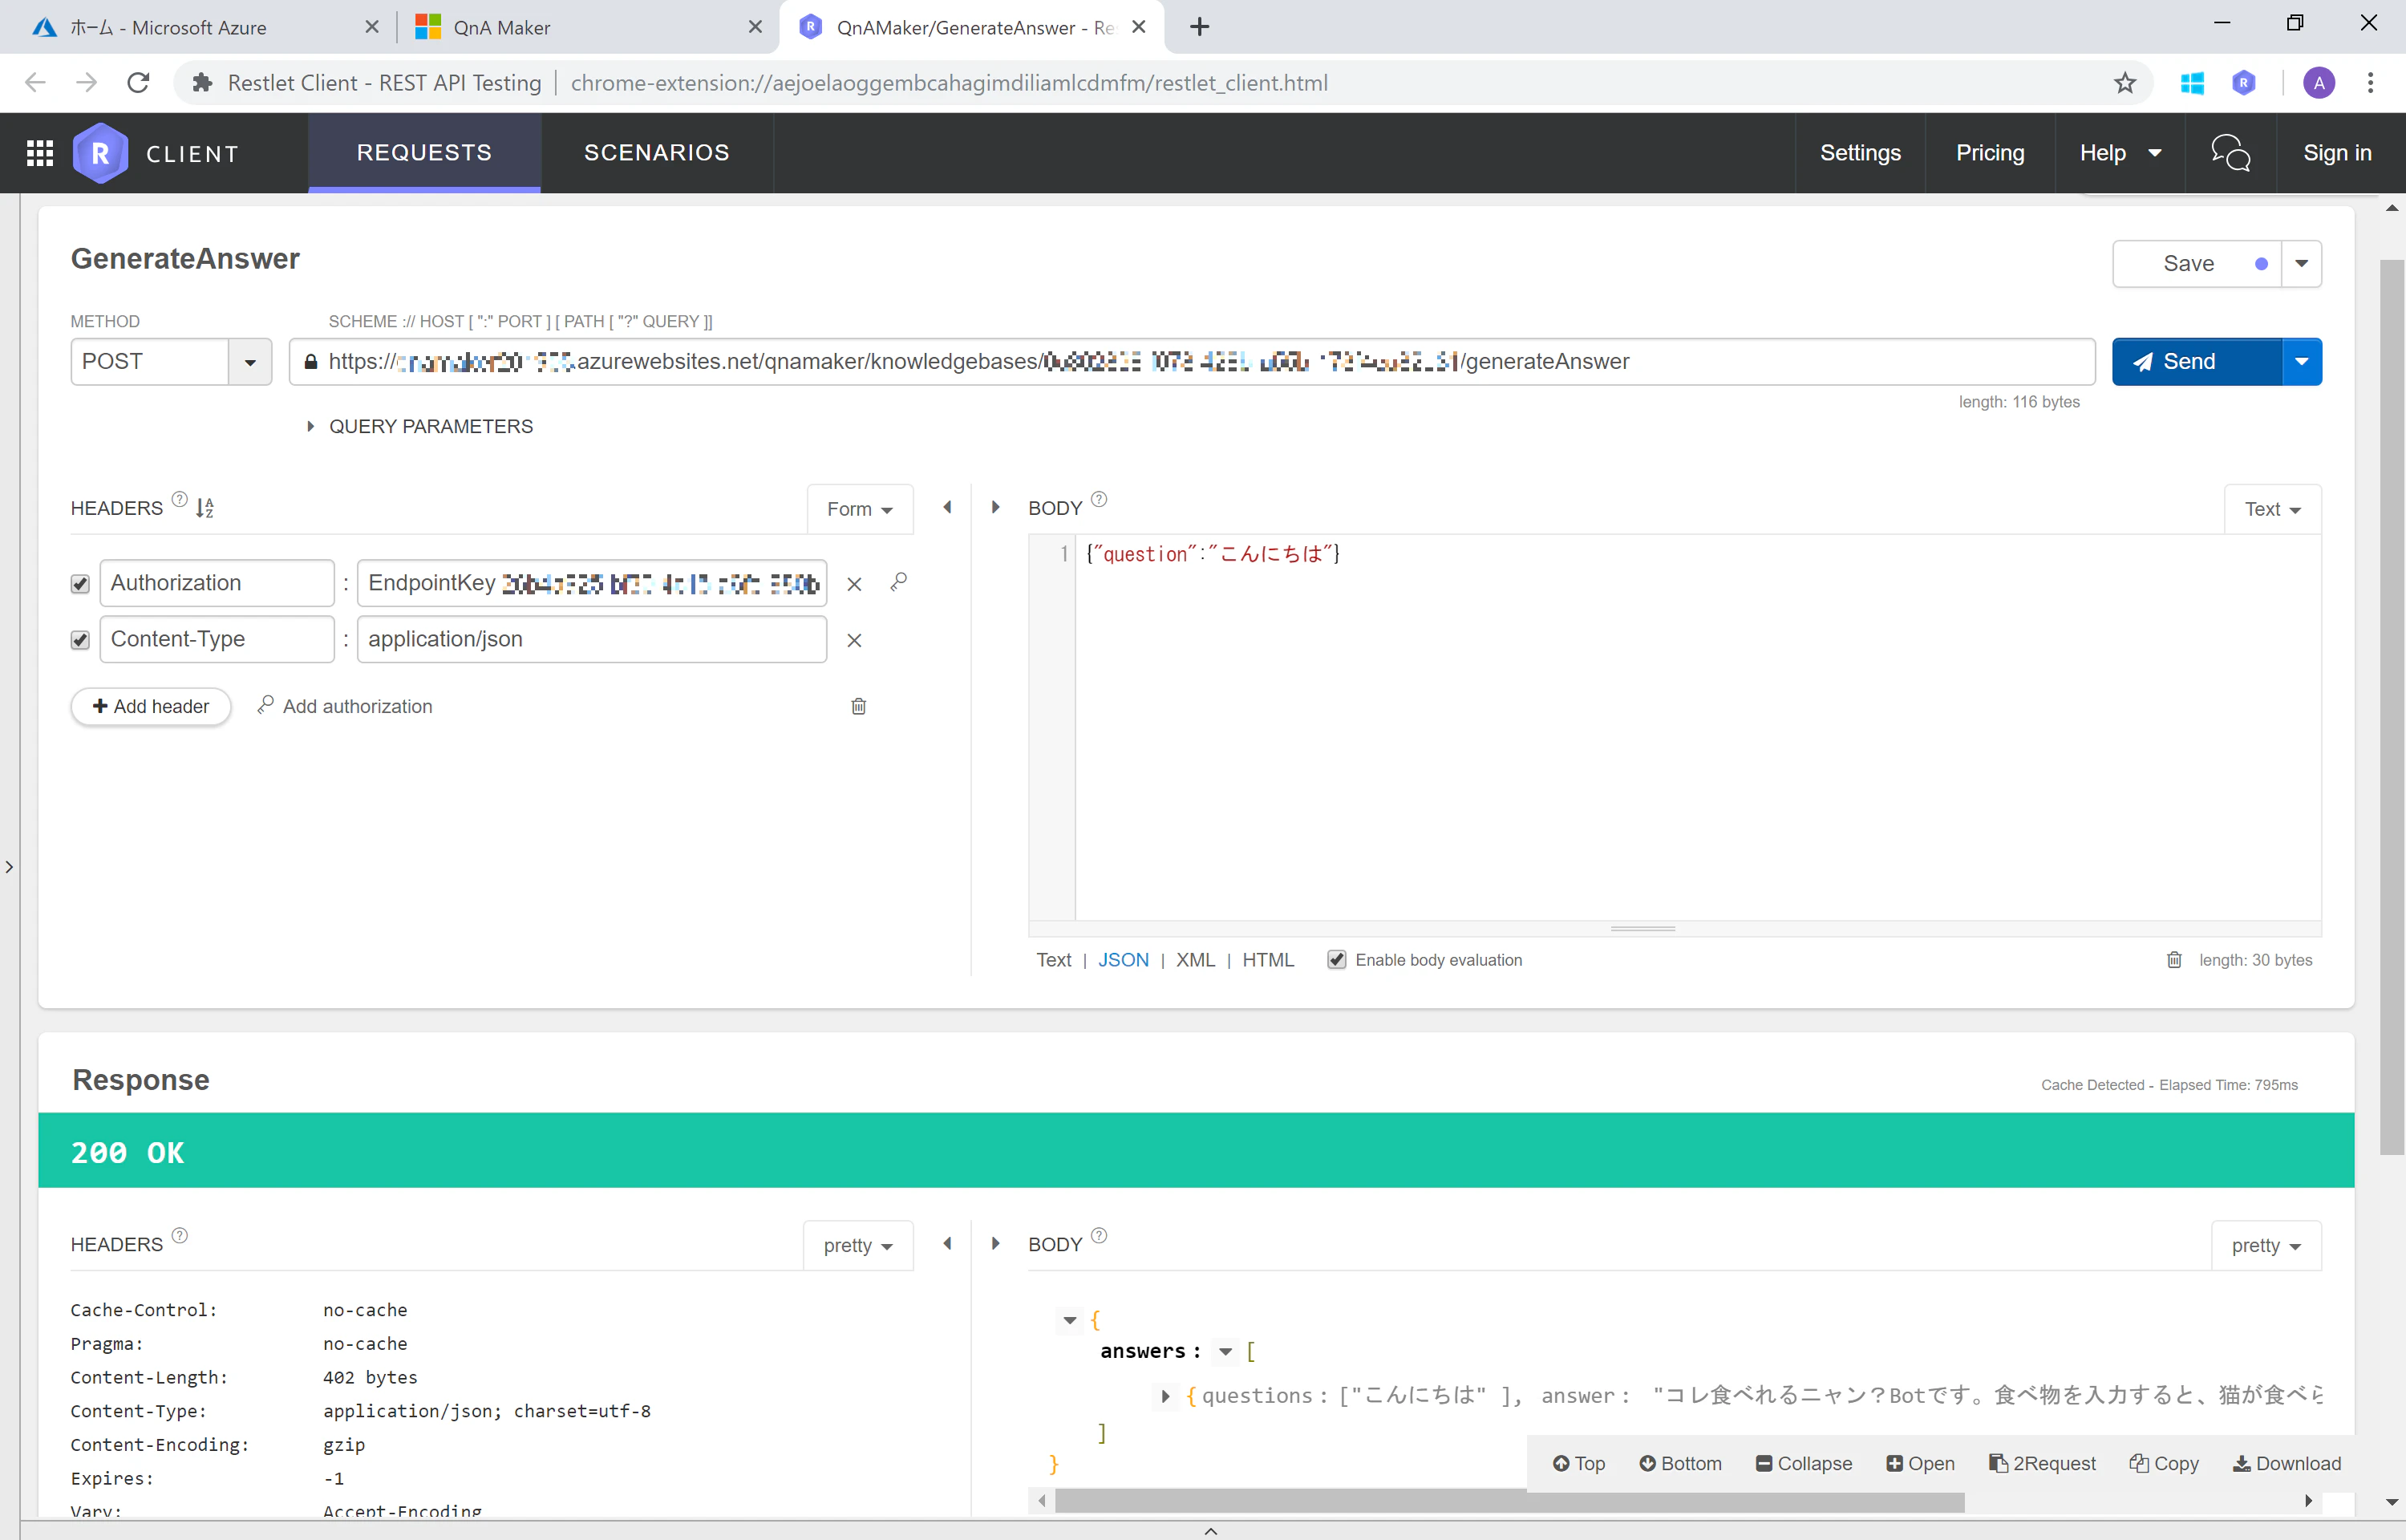Click the Add header button
Viewport: 2406px width, 1540px height.
pos(151,707)
